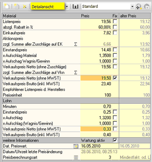
Task: Tick Fix checkbox for Verkaufspreis Netto (ohne Zuschläge)
Action: (115, 67)
